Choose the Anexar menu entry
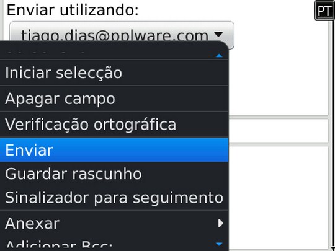The image size is (335, 251). 114,224
